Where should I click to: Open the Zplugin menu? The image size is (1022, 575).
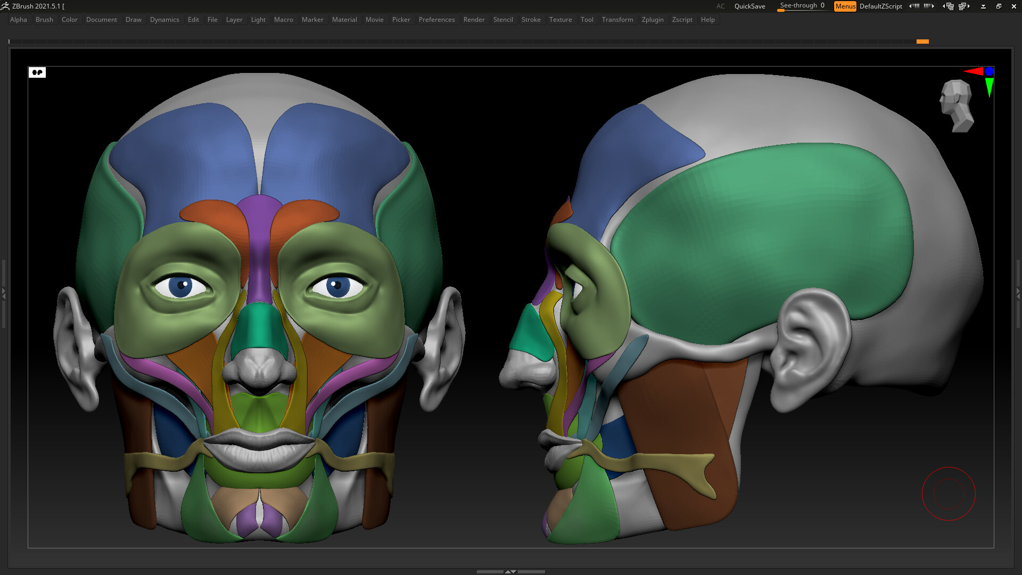tap(653, 19)
